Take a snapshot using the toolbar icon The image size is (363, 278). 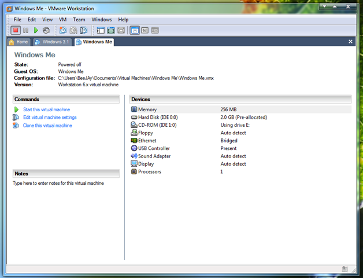coord(63,30)
